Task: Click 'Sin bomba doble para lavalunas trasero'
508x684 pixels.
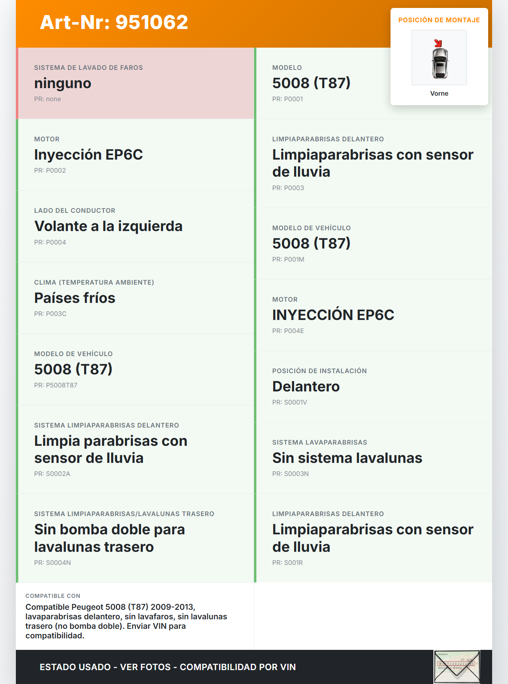Action: click(110, 538)
